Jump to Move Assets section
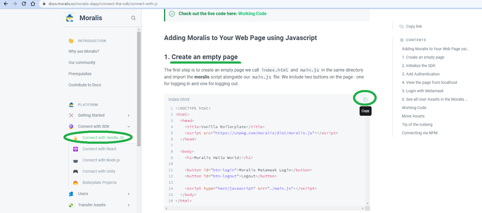 click(413, 116)
